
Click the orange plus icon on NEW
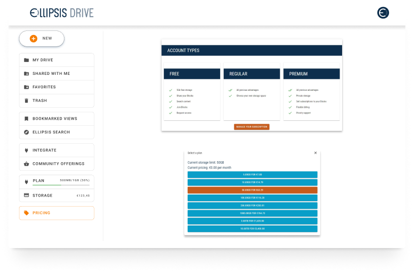pyautogui.click(x=33, y=38)
